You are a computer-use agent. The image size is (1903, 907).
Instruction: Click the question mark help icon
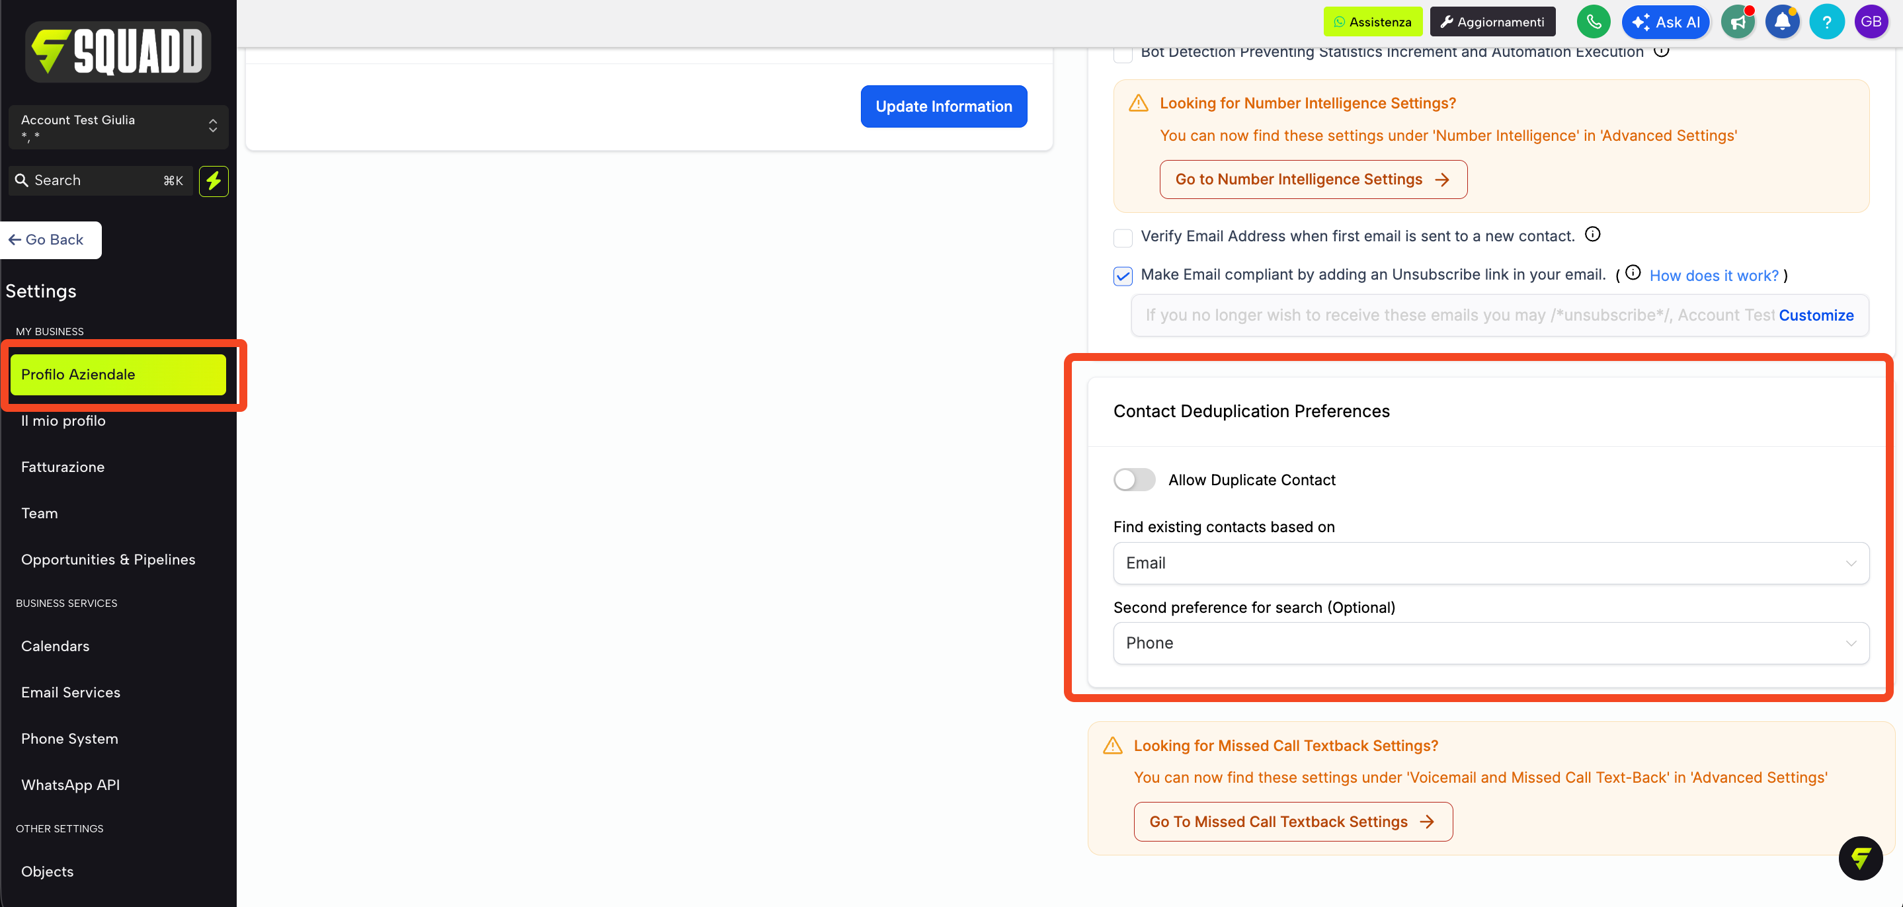pyautogui.click(x=1827, y=22)
